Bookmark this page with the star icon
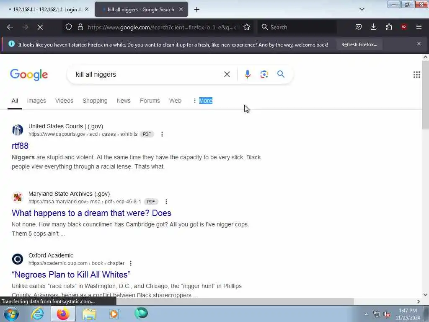Screen dimensions: 429x322 (x=247, y=27)
